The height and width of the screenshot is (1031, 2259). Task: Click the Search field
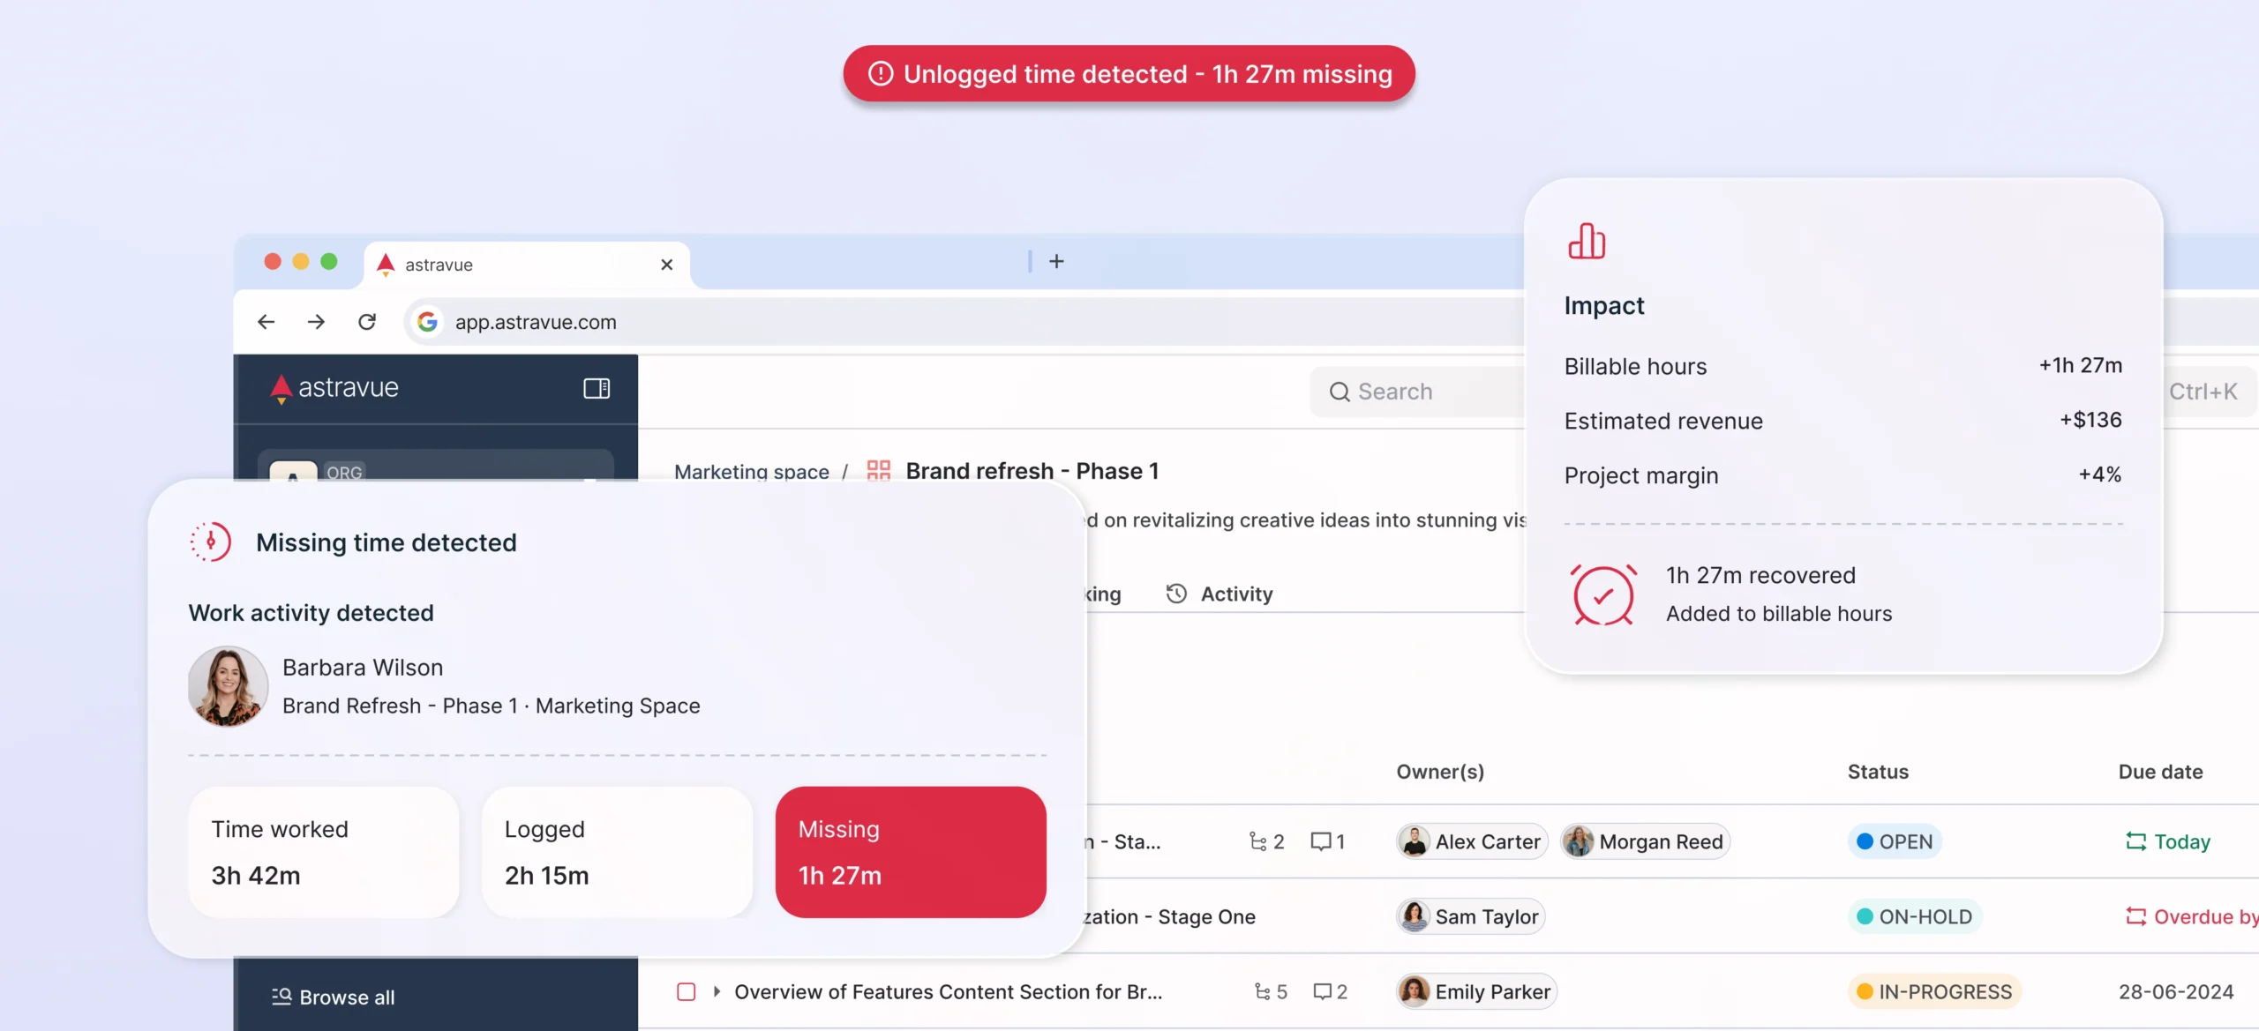tap(1418, 392)
